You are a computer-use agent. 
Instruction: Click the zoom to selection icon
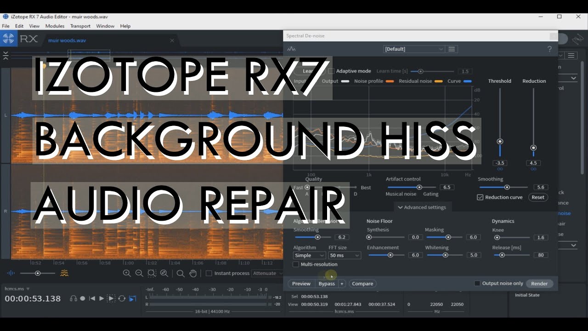(x=152, y=273)
